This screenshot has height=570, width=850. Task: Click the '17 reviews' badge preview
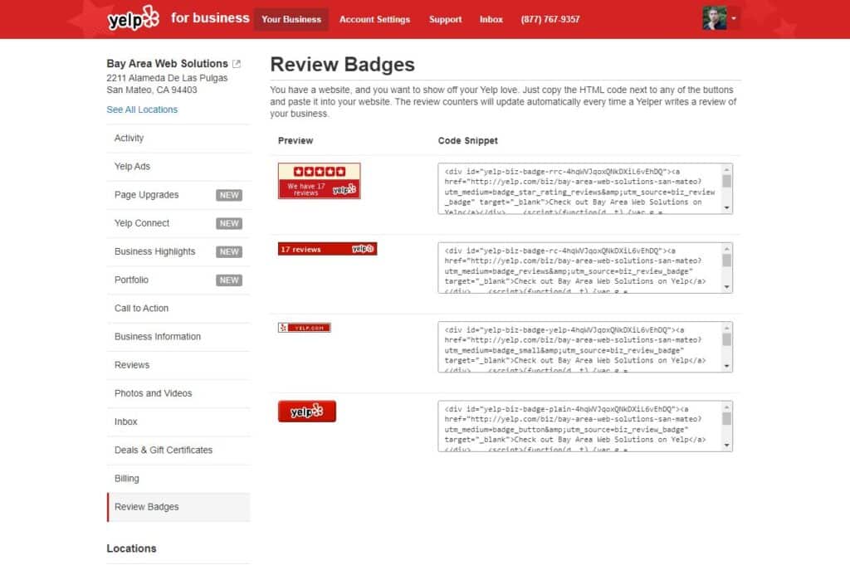[x=327, y=249]
